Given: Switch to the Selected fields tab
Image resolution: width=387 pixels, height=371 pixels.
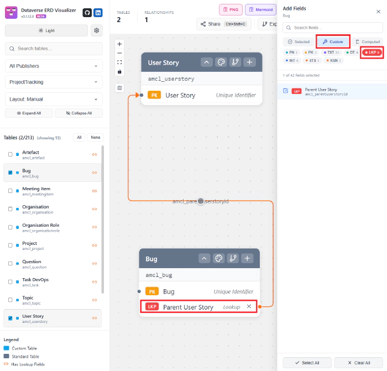Looking at the screenshot, I should pos(298,41).
